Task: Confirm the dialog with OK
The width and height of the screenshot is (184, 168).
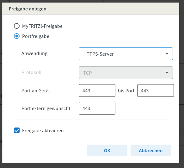Action: point(107,150)
